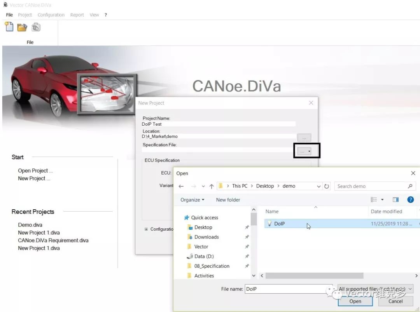Select the DoIP file in list
The height and width of the screenshot is (312, 420).
342,224
